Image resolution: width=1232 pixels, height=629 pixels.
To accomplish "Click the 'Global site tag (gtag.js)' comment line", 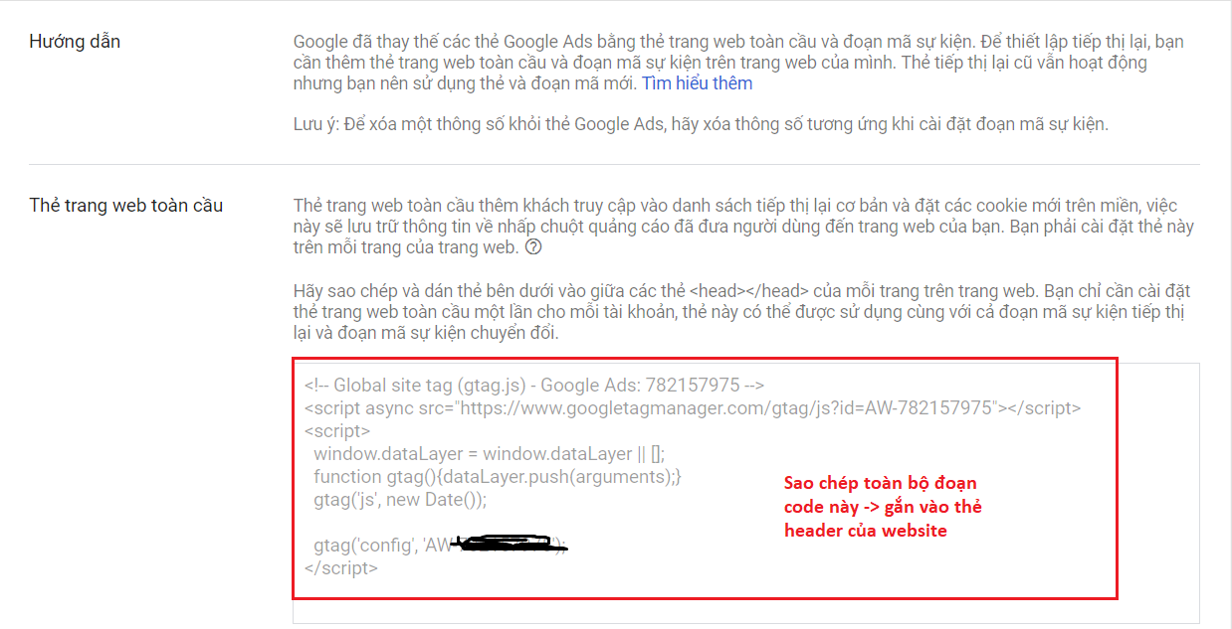I will pyautogui.click(x=534, y=386).
